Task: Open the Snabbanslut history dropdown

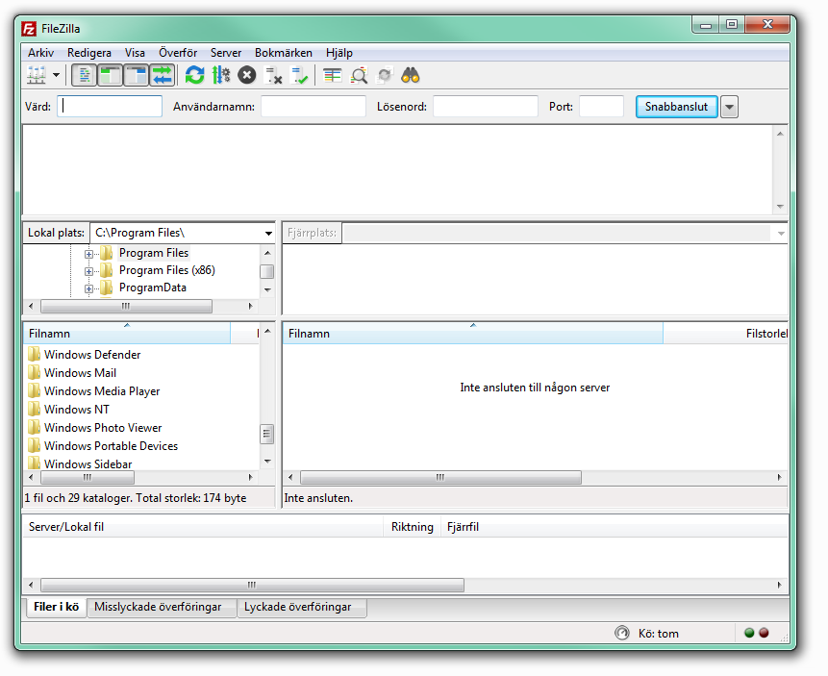Action: pyautogui.click(x=729, y=107)
